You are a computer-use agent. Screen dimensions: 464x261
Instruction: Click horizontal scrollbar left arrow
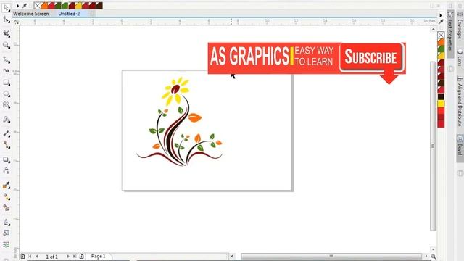pos(232,257)
